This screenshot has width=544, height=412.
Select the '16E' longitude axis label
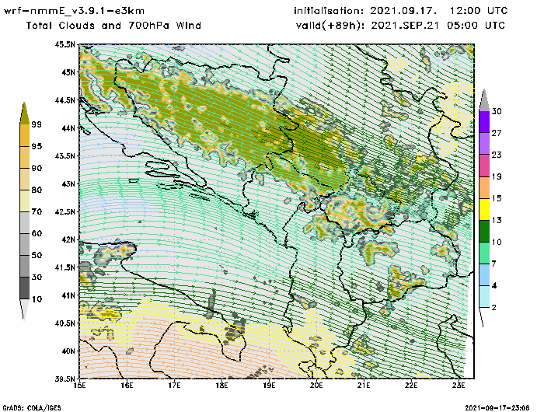127,386
